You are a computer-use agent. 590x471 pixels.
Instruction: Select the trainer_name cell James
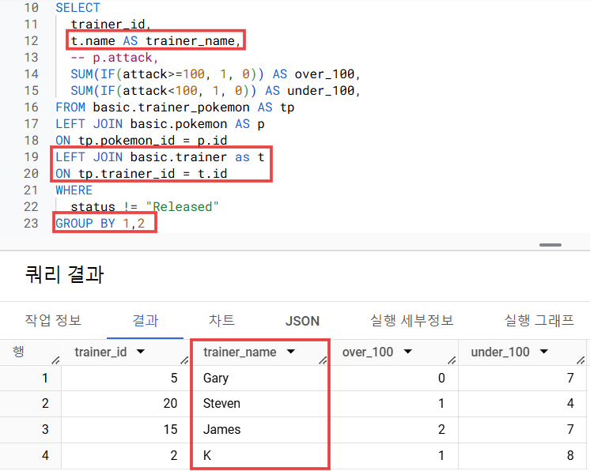click(x=221, y=429)
